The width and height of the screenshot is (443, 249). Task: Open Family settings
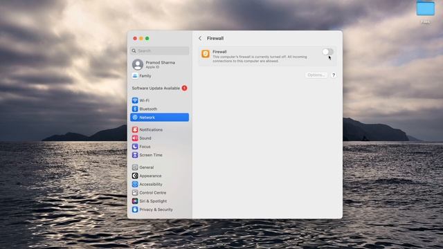(160, 75)
